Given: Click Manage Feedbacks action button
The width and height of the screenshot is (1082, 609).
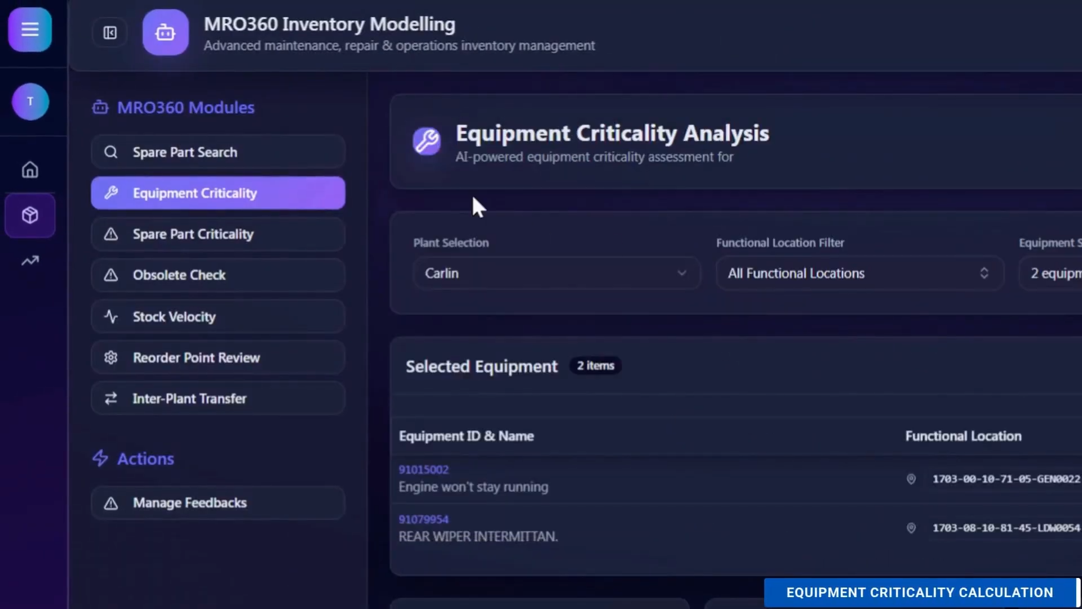Looking at the screenshot, I should (218, 503).
